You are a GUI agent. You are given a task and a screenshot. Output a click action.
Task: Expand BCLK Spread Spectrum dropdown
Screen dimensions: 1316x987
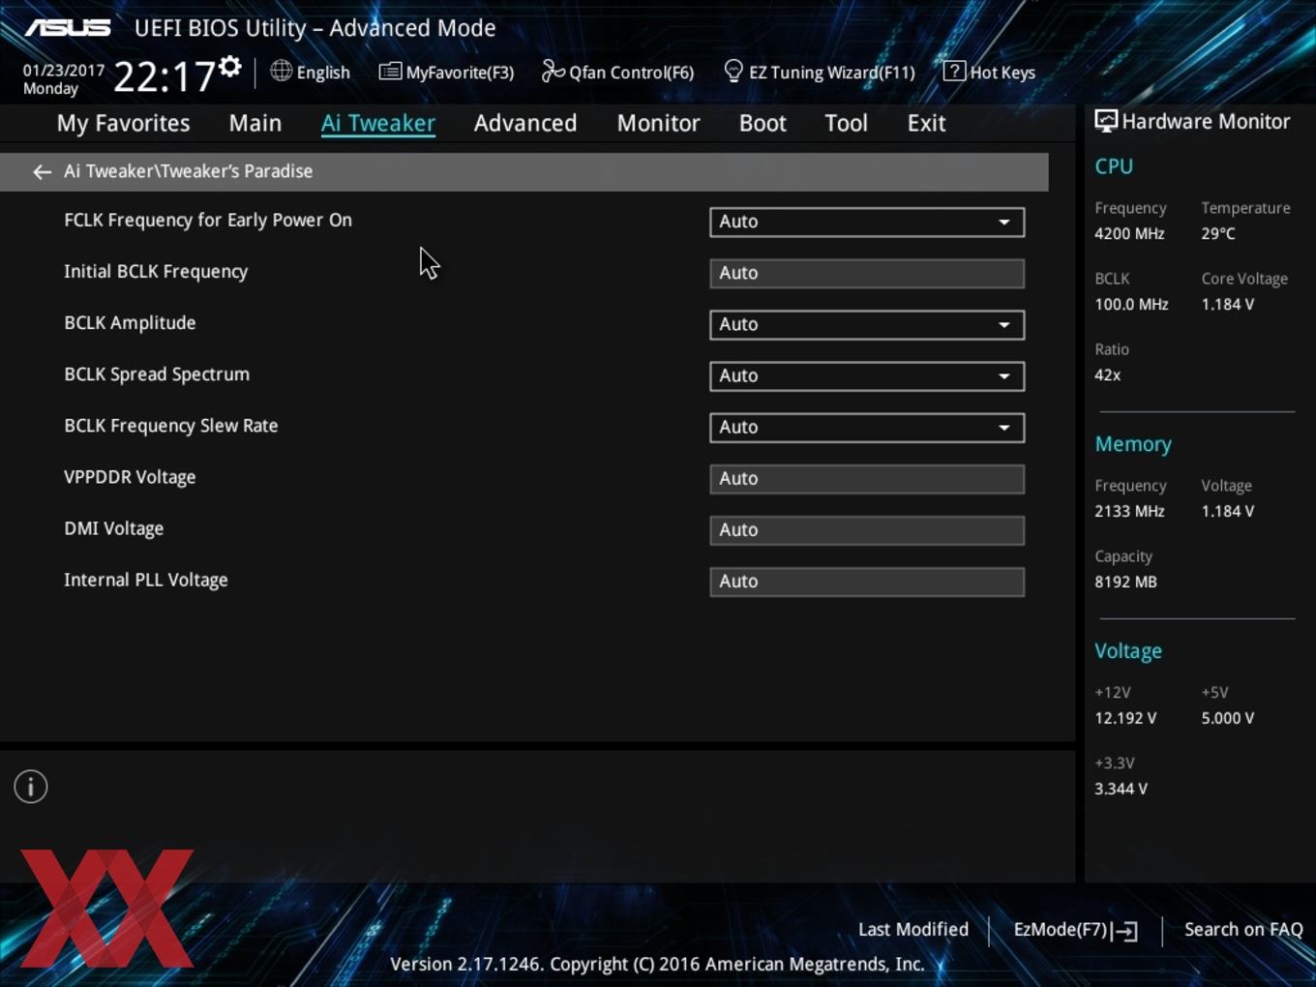867,375
